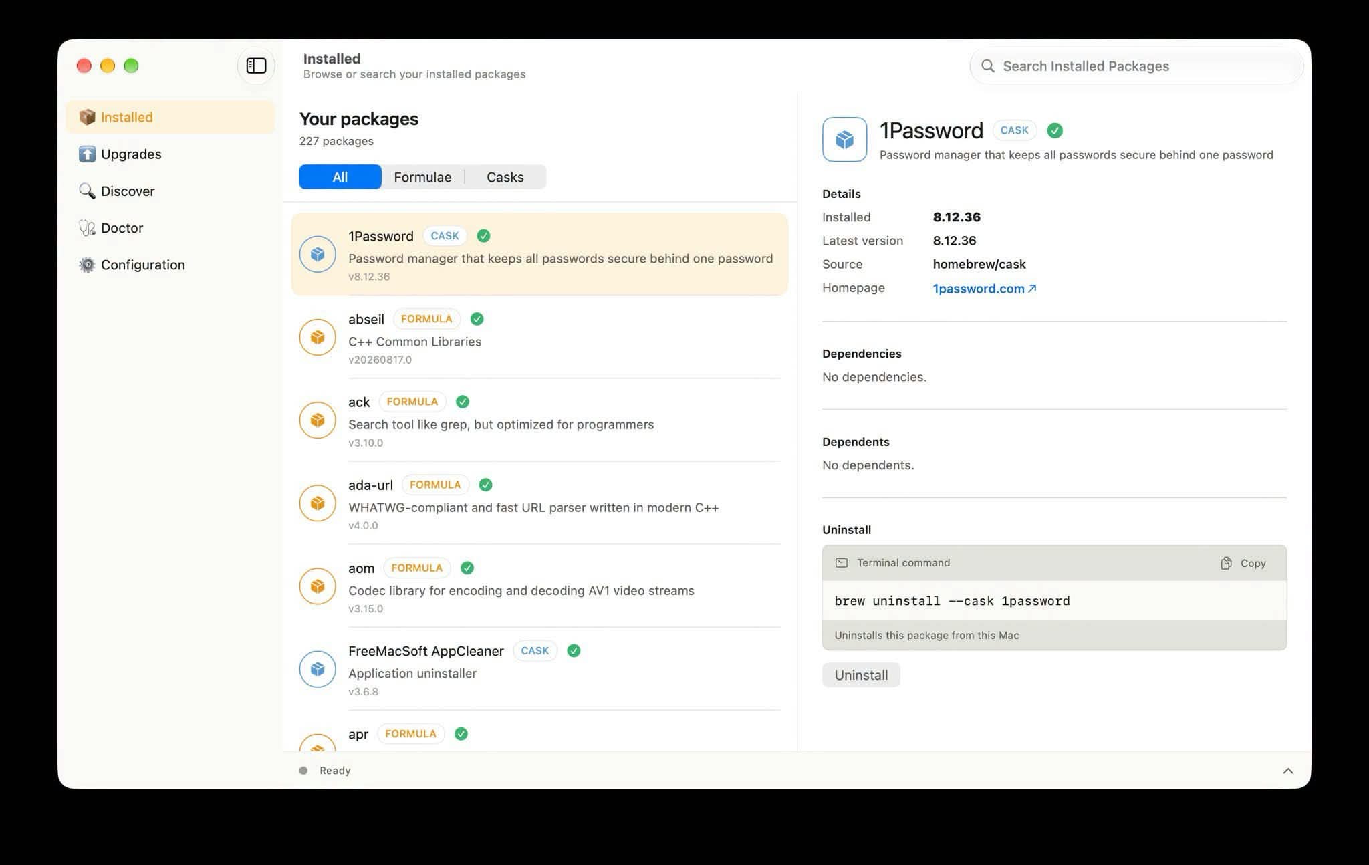Screen dimensions: 1369x865
Task: Click the Ready status text
Action: (335, 771)
